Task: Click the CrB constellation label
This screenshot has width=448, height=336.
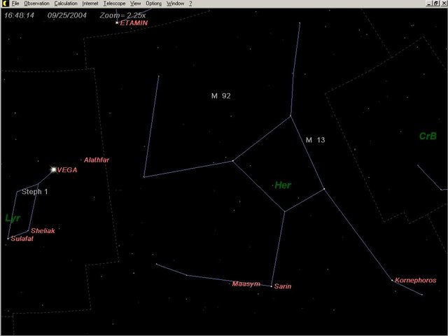Action: 427,136
